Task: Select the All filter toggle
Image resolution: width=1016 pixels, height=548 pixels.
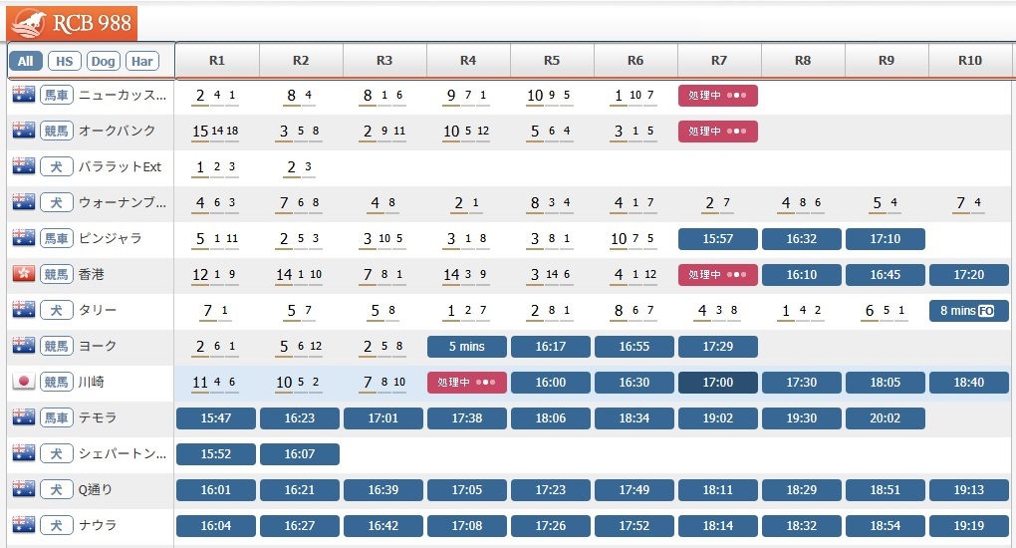Action: [25, 61]
